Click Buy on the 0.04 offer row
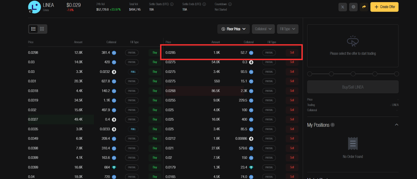The width and height of the screenshot is (417, 179). 155,177
